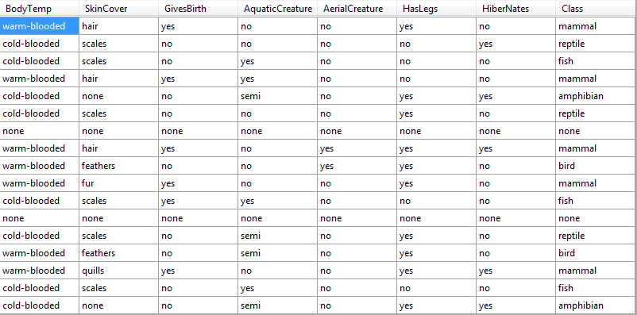Select the AquaticCreature column header
The image size is (637, 315).
278,9
